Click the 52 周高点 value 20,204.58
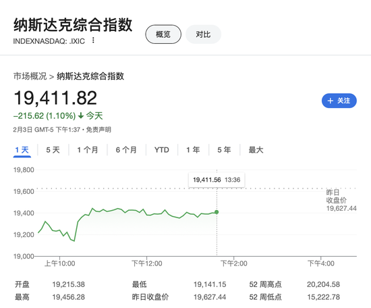Viewport: 371px width, 308px height. pos(323,284)
